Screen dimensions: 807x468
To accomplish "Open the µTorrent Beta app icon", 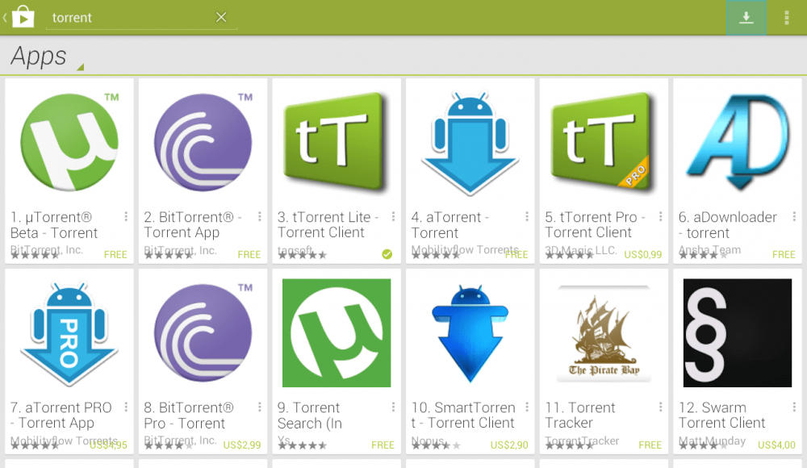I will (69, 142).
